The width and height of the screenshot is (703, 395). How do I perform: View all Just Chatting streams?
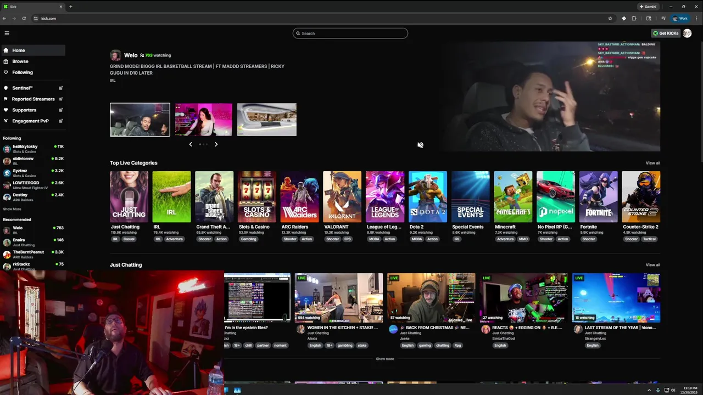tap(653, 265)
